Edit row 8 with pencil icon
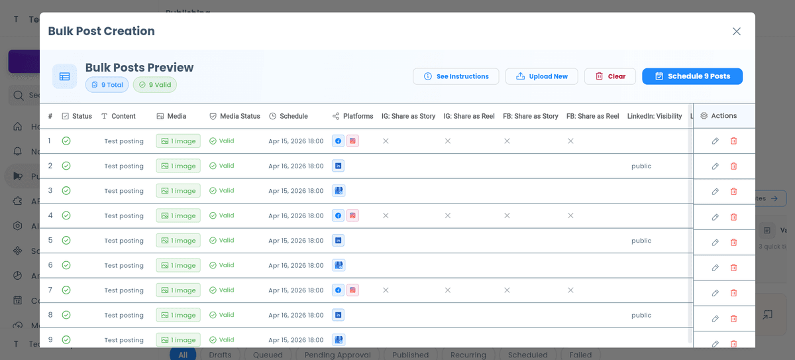 coord(715,319)
